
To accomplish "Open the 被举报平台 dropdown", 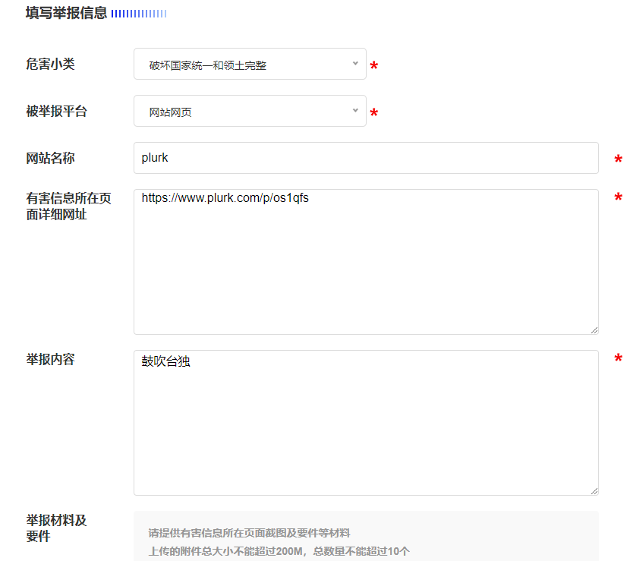I will coord(250,111).
